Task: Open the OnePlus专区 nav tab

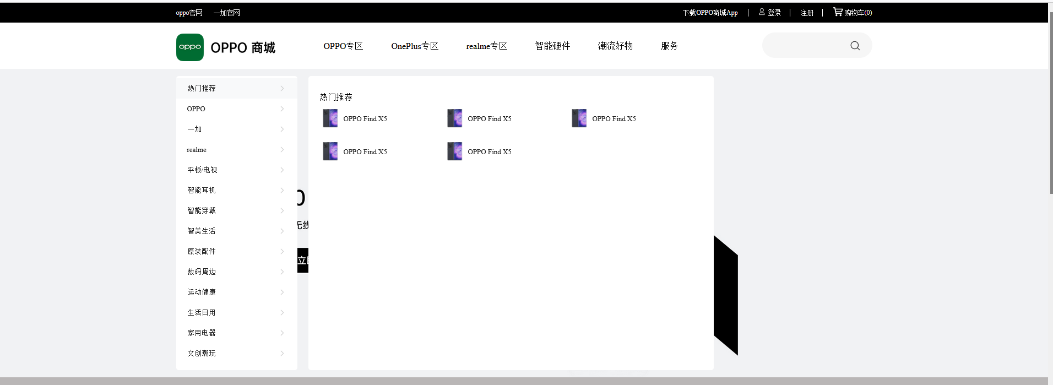Action: point(415,46)
